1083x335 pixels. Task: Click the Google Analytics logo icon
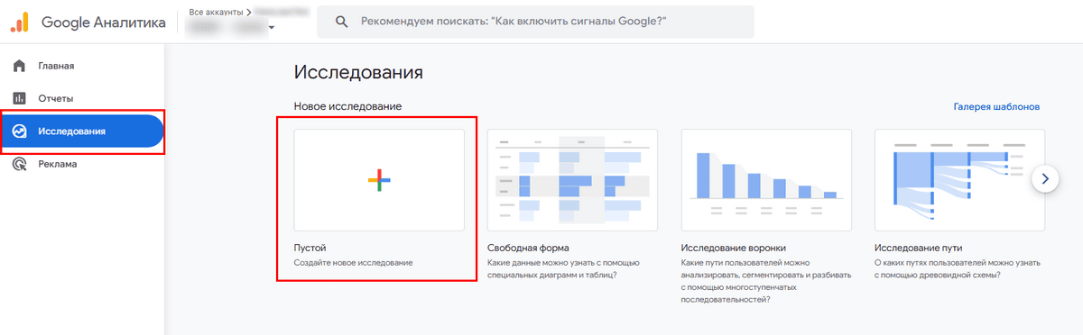pyautogui.click(x=21, y=23)
